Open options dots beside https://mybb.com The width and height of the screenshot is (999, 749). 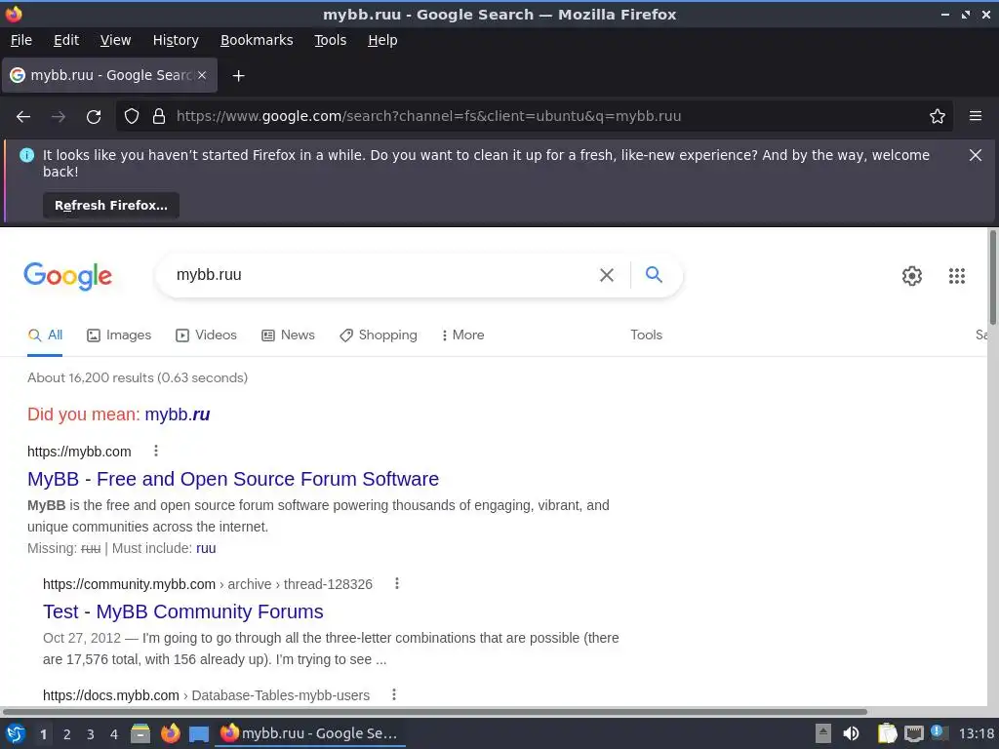coord(156,451)
